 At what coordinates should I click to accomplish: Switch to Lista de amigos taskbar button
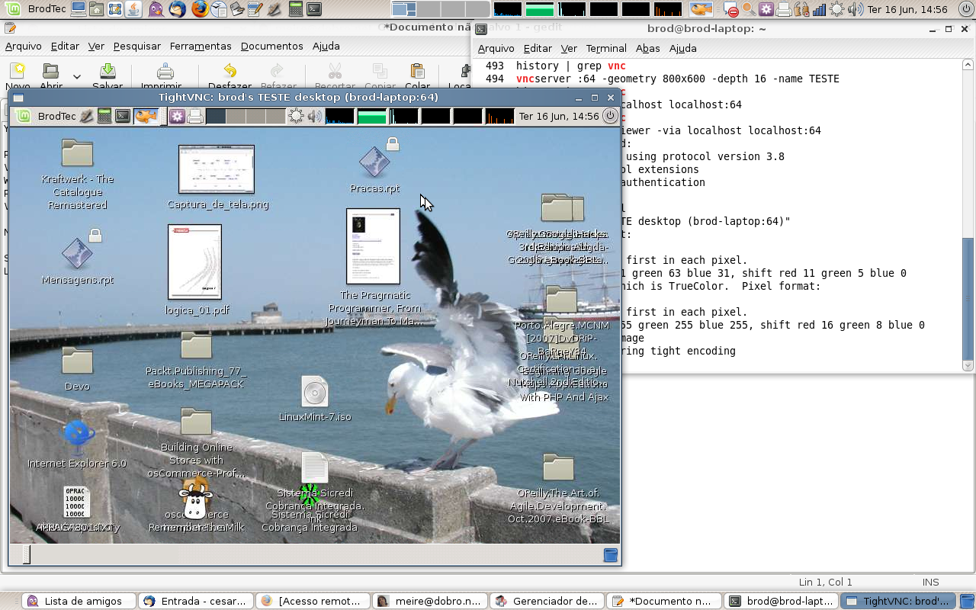click(x=79, y=601)
